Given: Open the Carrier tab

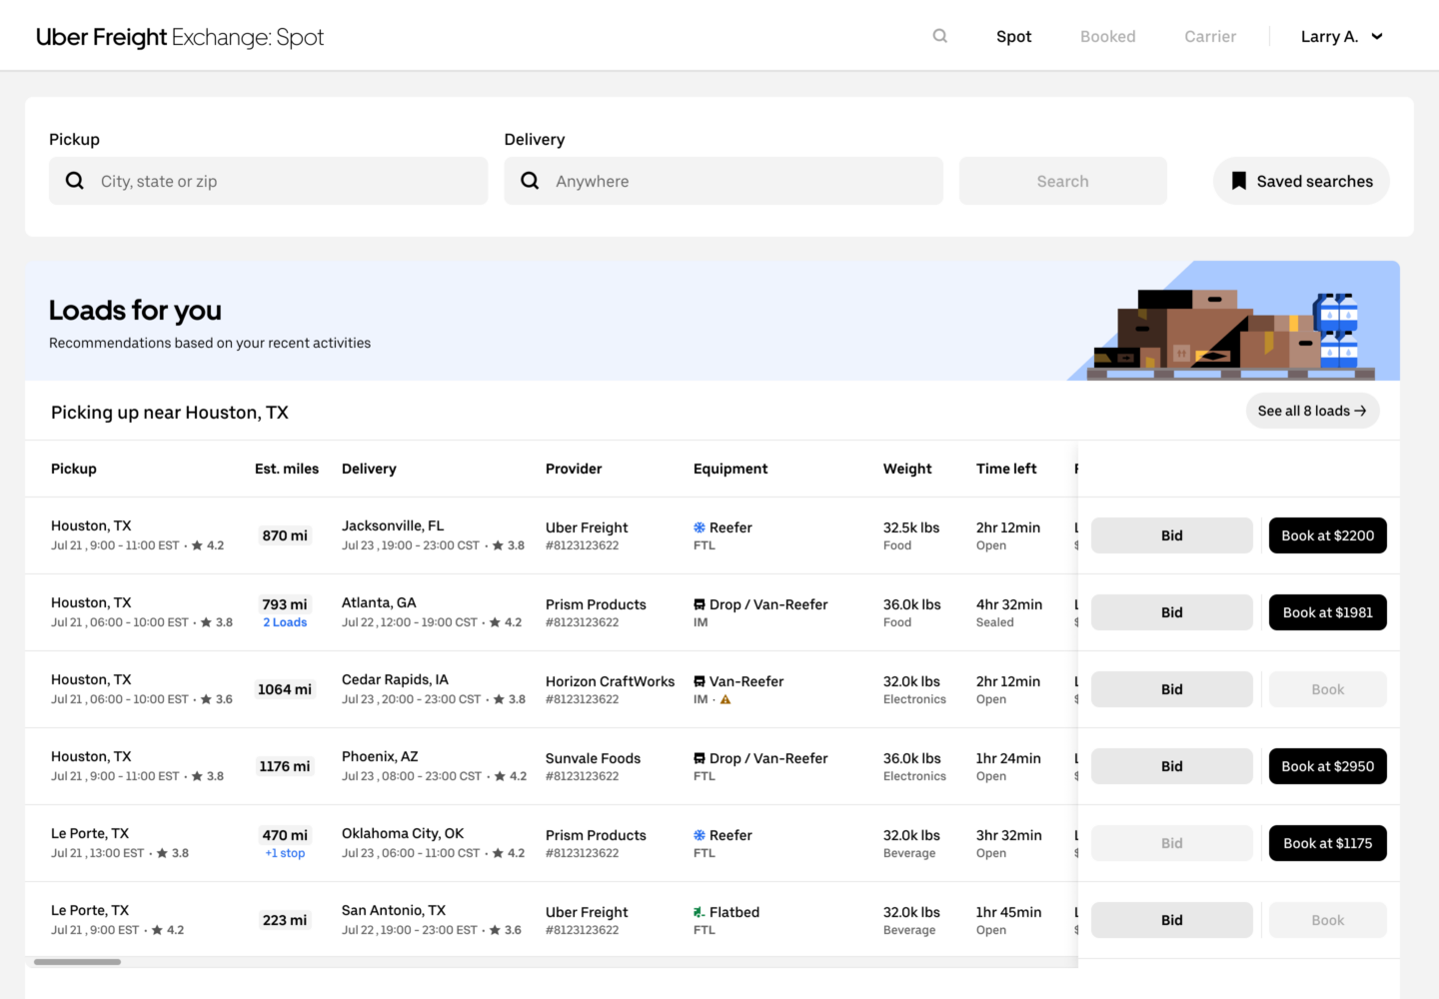Looking at the screenshot, I should click(x=1209, y=37).
